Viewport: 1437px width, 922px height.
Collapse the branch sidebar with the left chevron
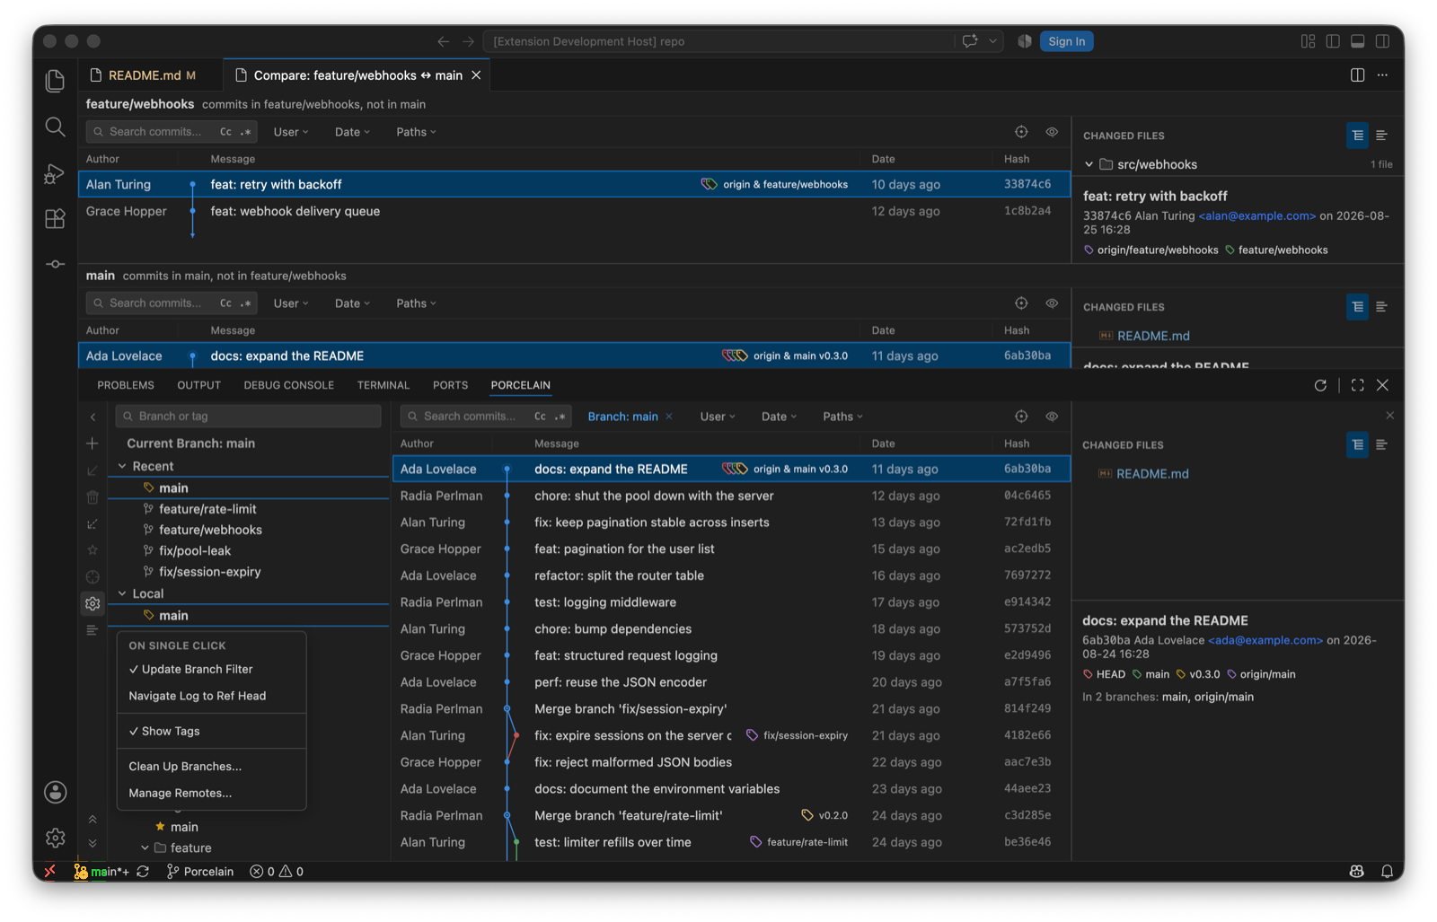(x=93, y=417)
